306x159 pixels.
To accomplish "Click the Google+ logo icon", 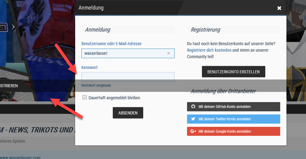I will click(193, 131).
